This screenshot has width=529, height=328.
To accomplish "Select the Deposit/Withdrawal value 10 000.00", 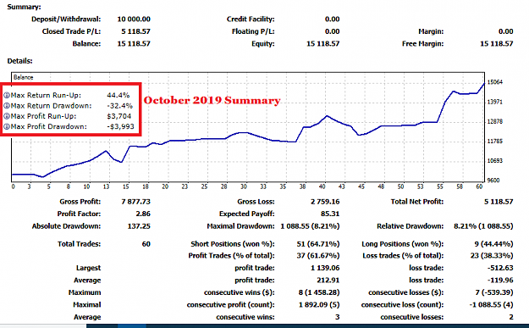I will click(x=134, y=19).
